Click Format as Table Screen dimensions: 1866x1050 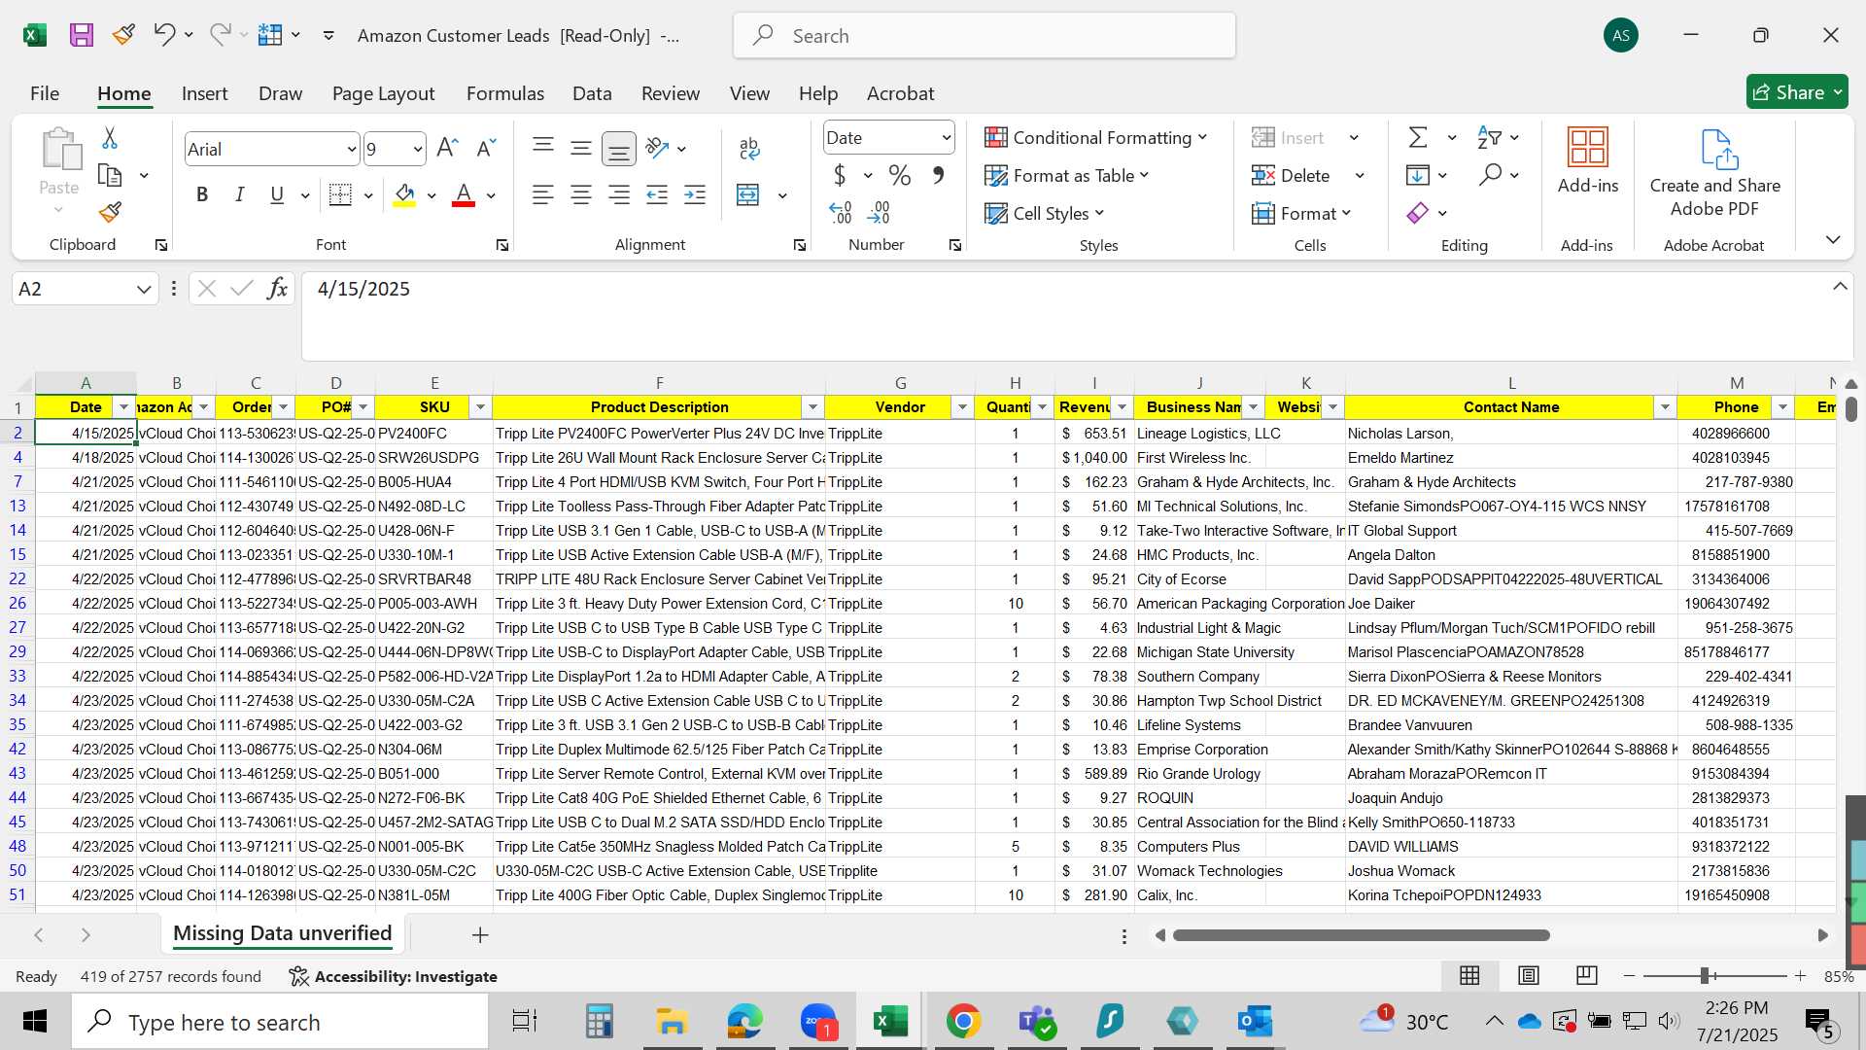[1067, 176]
